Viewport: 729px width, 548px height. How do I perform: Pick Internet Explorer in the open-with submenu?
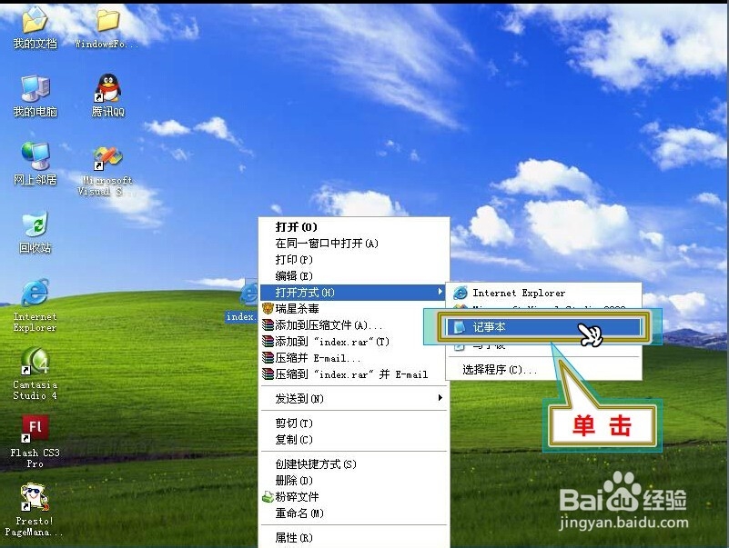[x=544, y=293]
